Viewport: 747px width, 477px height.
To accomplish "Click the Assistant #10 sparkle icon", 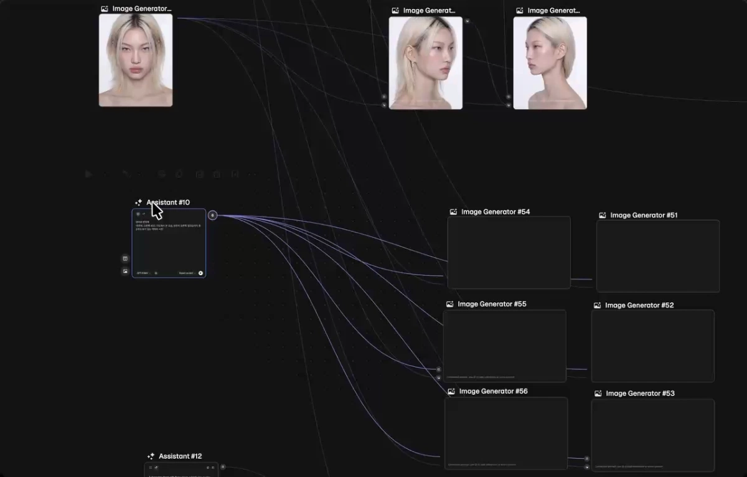I will coord(139,202).
